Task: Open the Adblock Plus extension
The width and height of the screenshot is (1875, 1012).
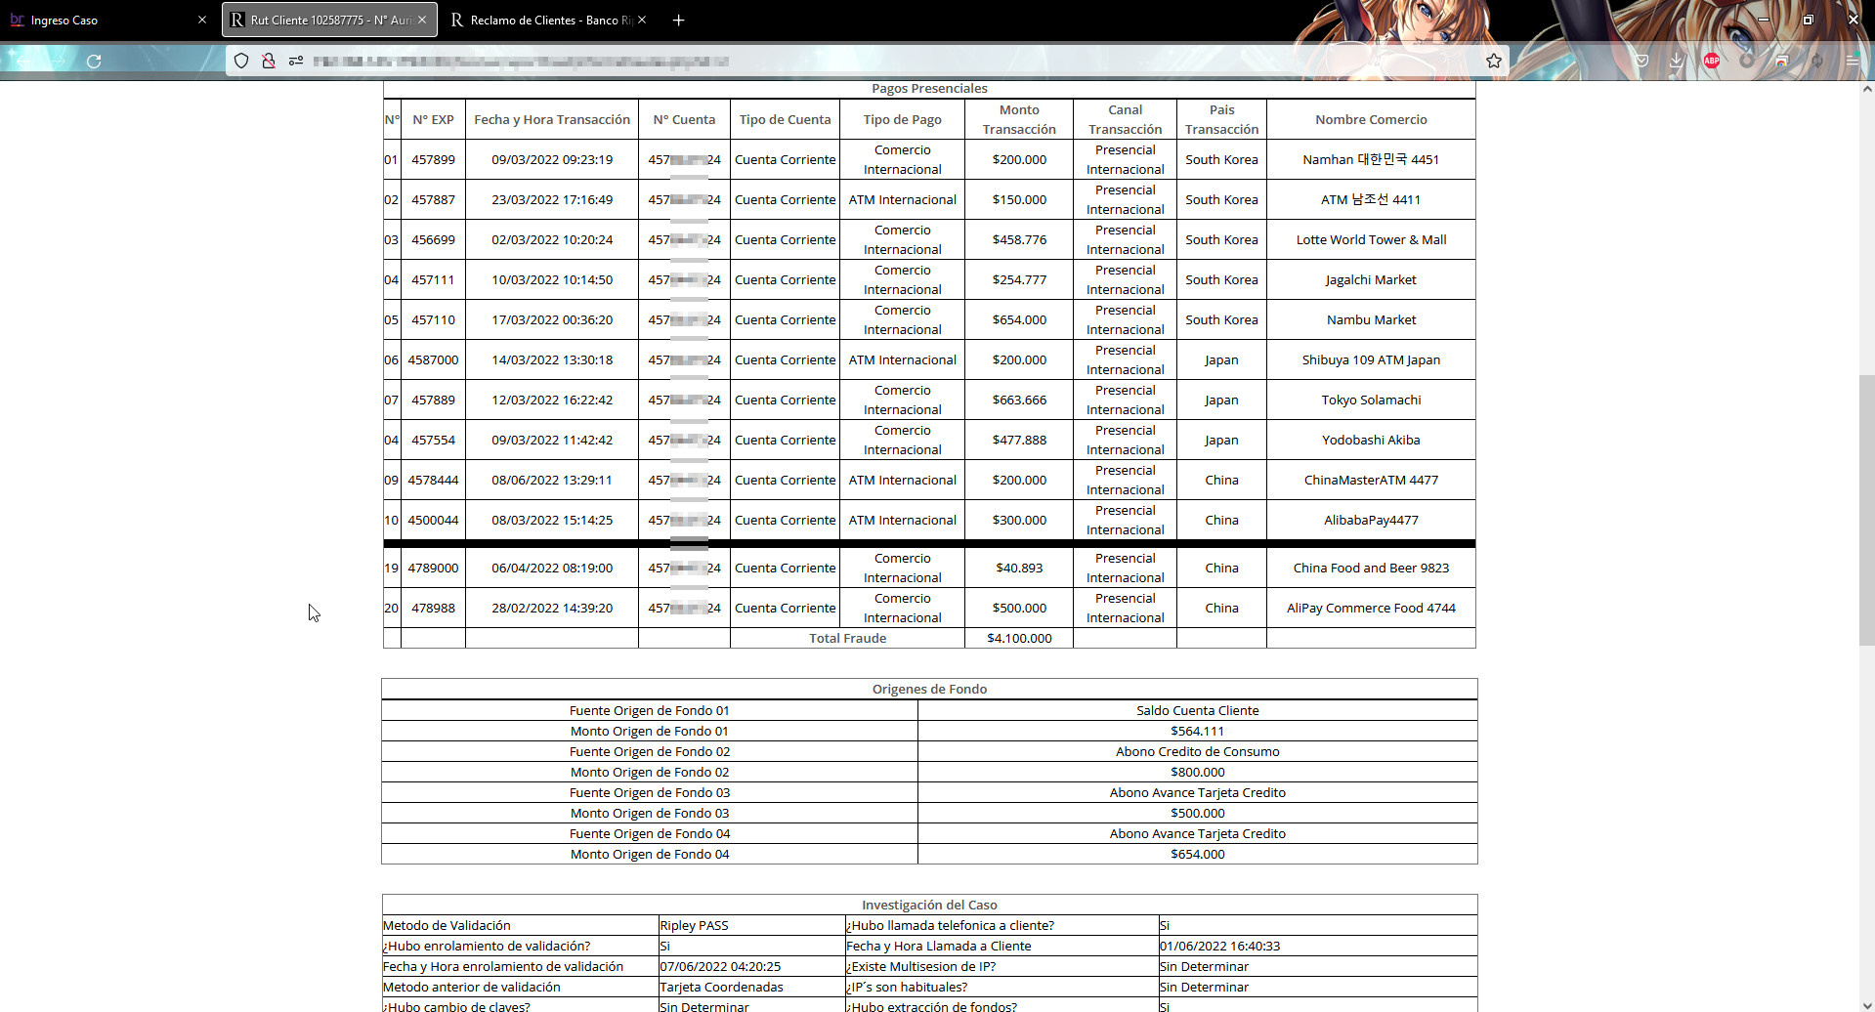Action: pos(1712,61)
